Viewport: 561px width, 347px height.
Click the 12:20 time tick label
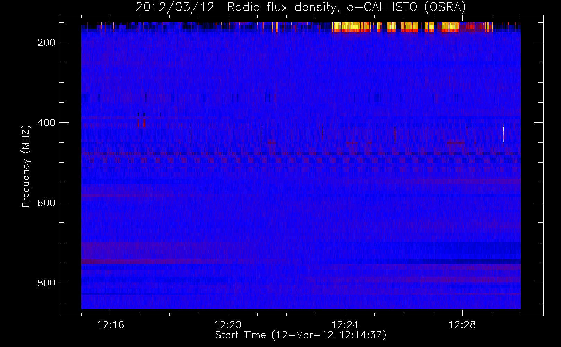[x=228, y=325]
